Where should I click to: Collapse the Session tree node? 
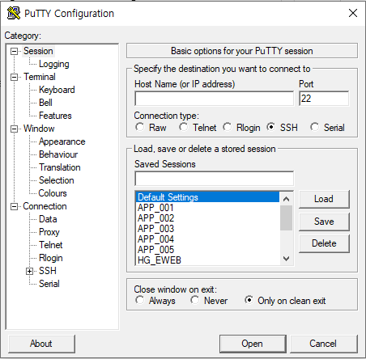(14, 51)
